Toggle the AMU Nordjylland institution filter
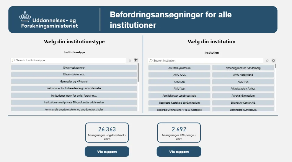This screenshot has height=162, width=292. tap(243, 75)
